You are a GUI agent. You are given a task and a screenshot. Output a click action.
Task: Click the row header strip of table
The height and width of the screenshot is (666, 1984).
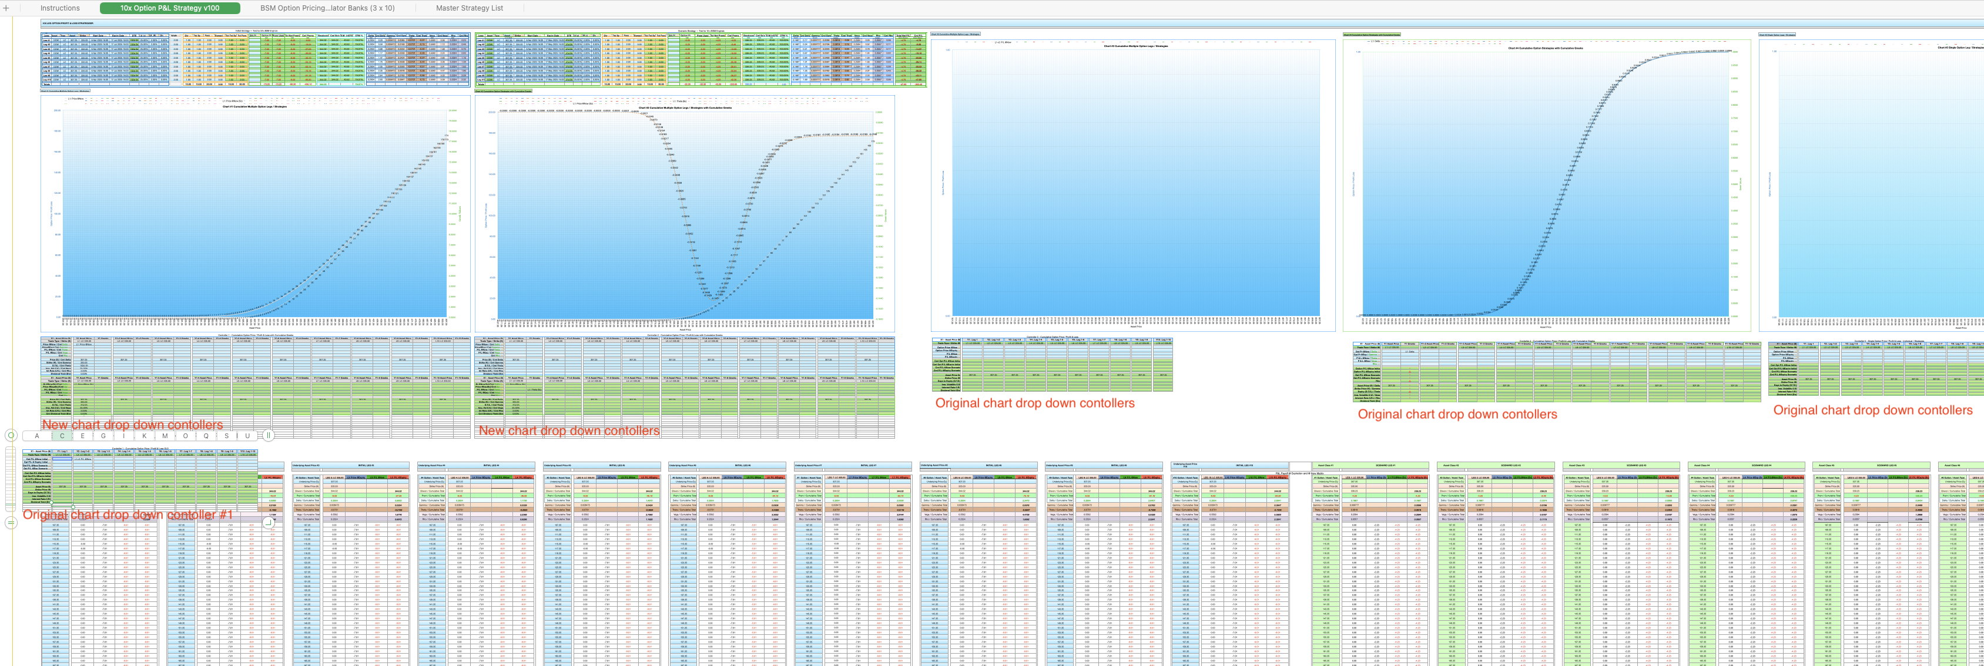11,477
